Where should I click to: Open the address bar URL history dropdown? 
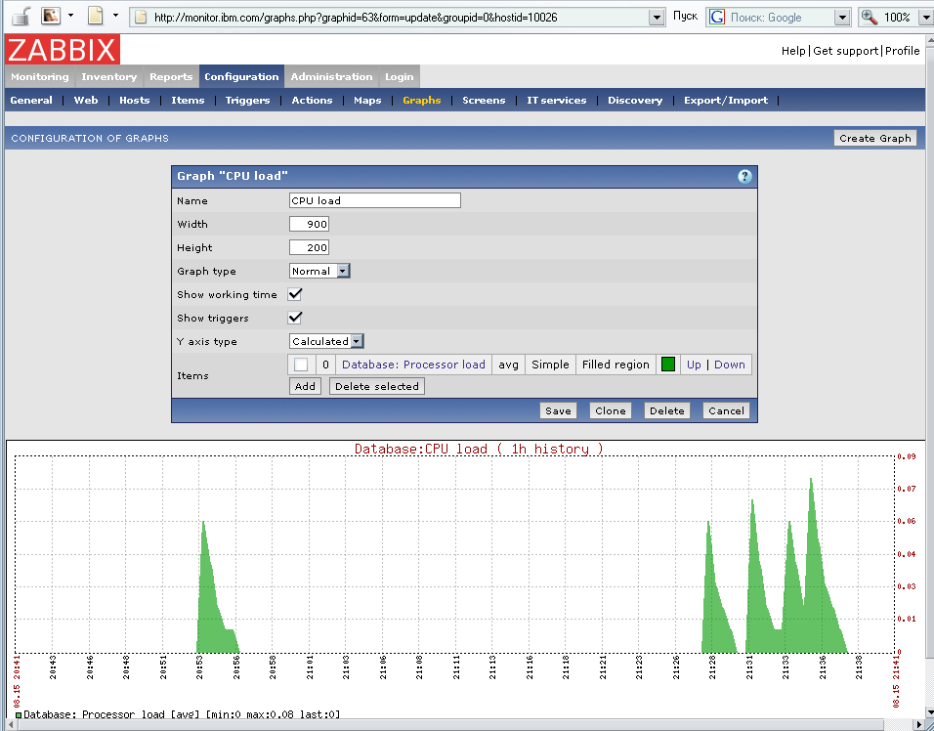tap(657, 18)
